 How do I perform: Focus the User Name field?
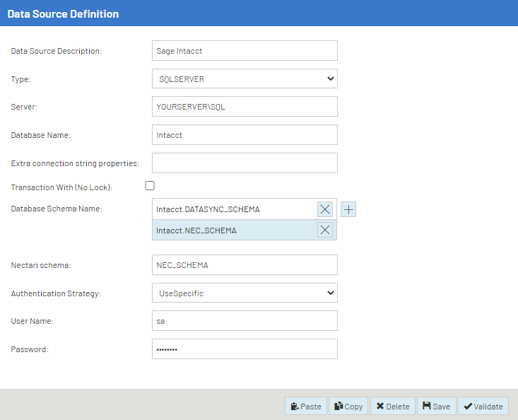(245, 321)
